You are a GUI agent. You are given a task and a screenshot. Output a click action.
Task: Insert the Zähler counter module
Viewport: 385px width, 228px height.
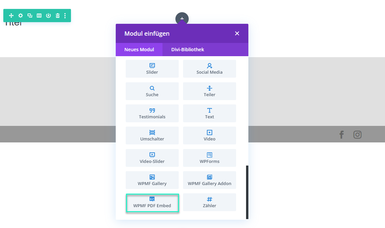[210, 202]
